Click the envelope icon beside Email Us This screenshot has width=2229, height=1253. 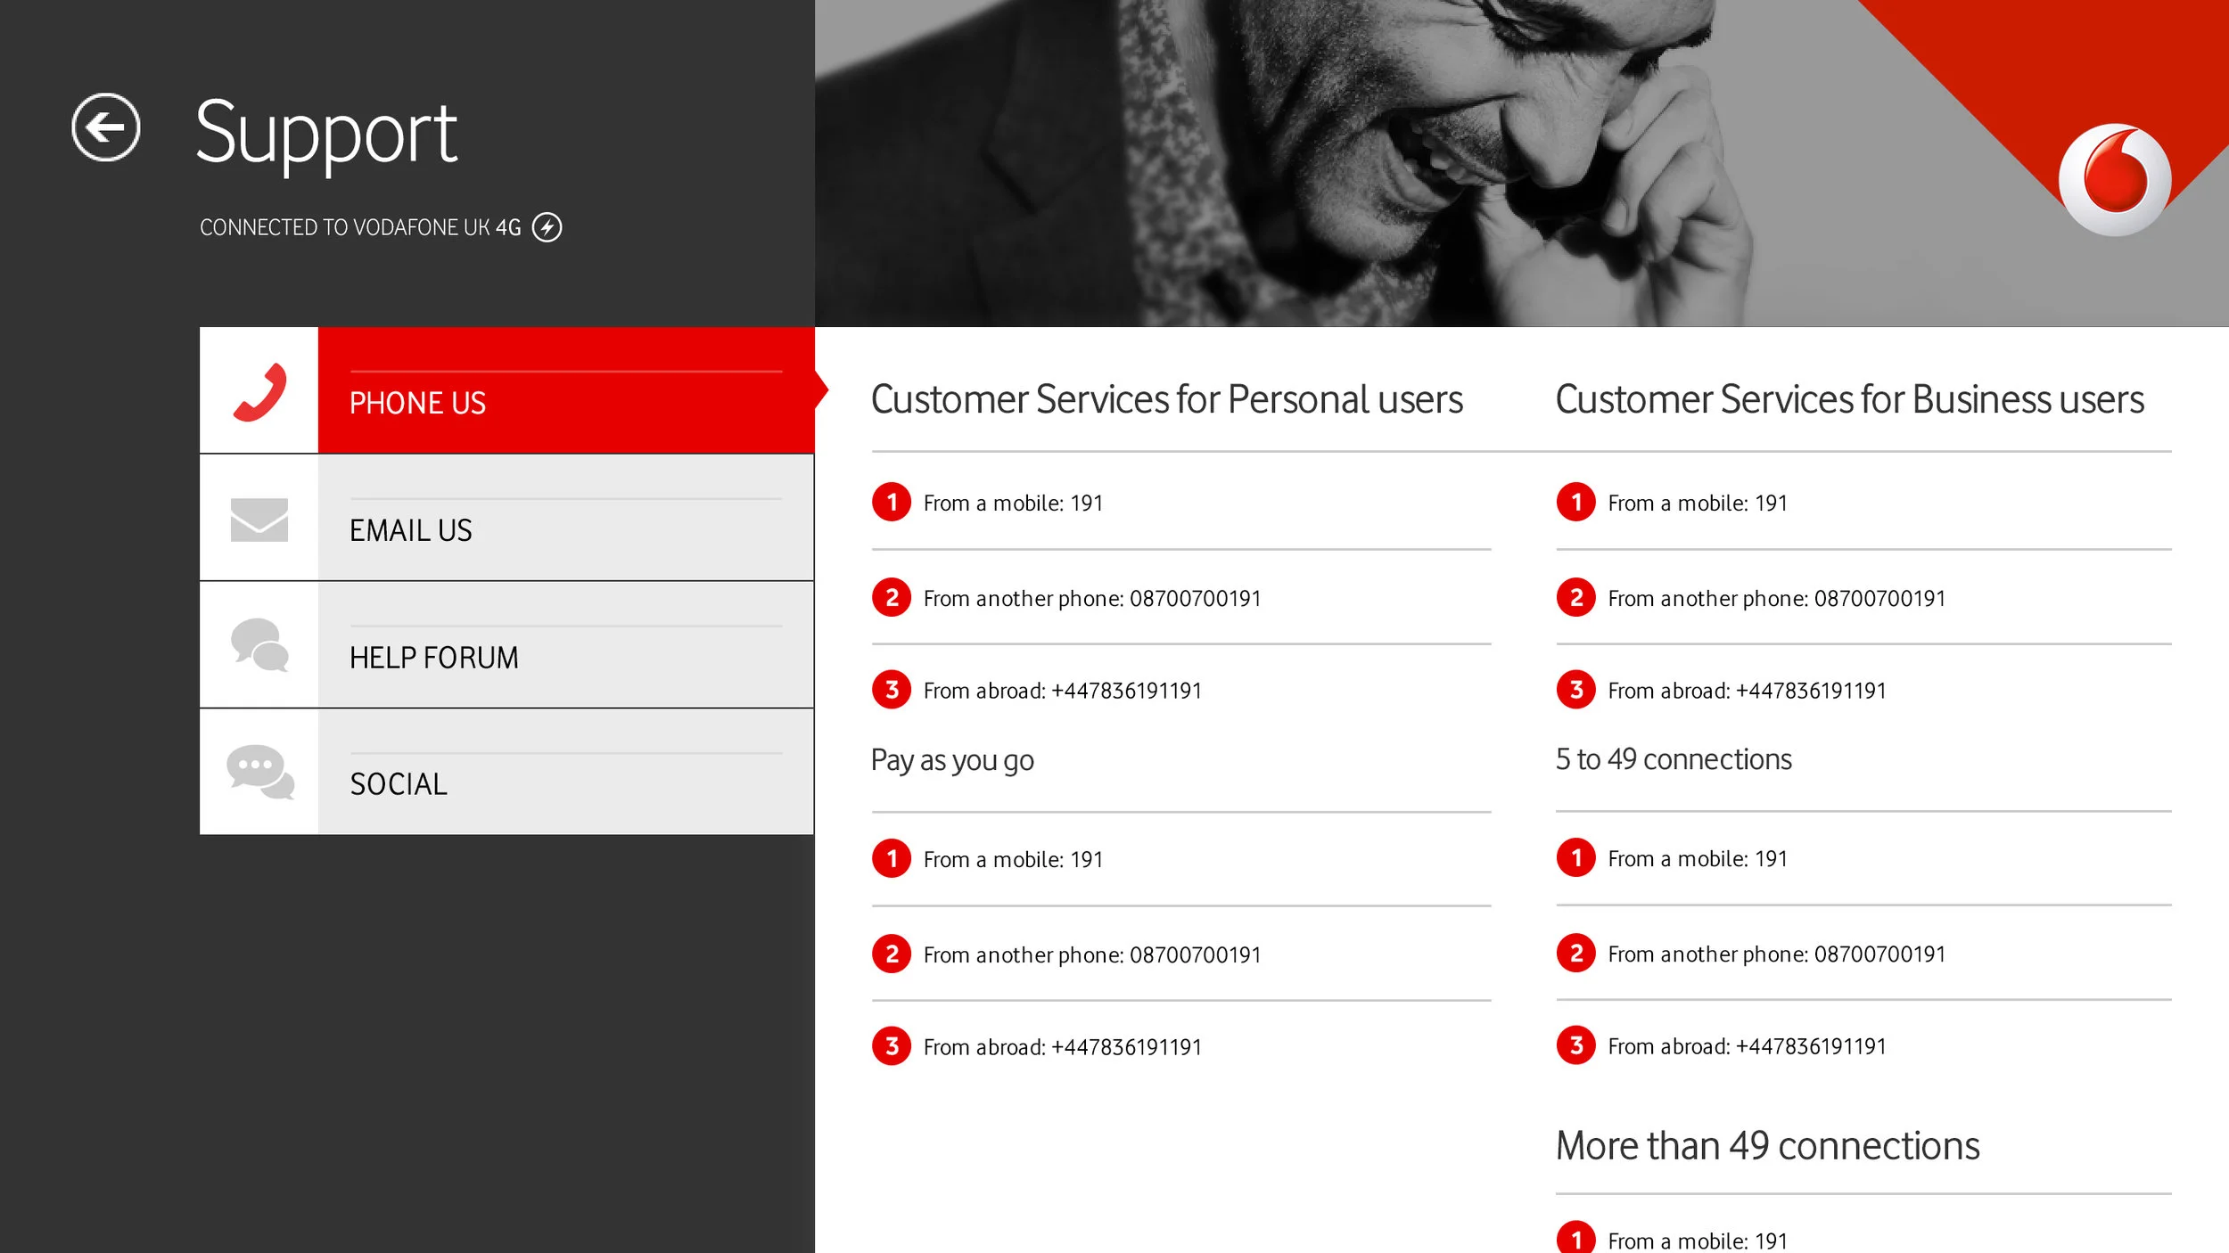pyautogui.click(x=259, y=520)
